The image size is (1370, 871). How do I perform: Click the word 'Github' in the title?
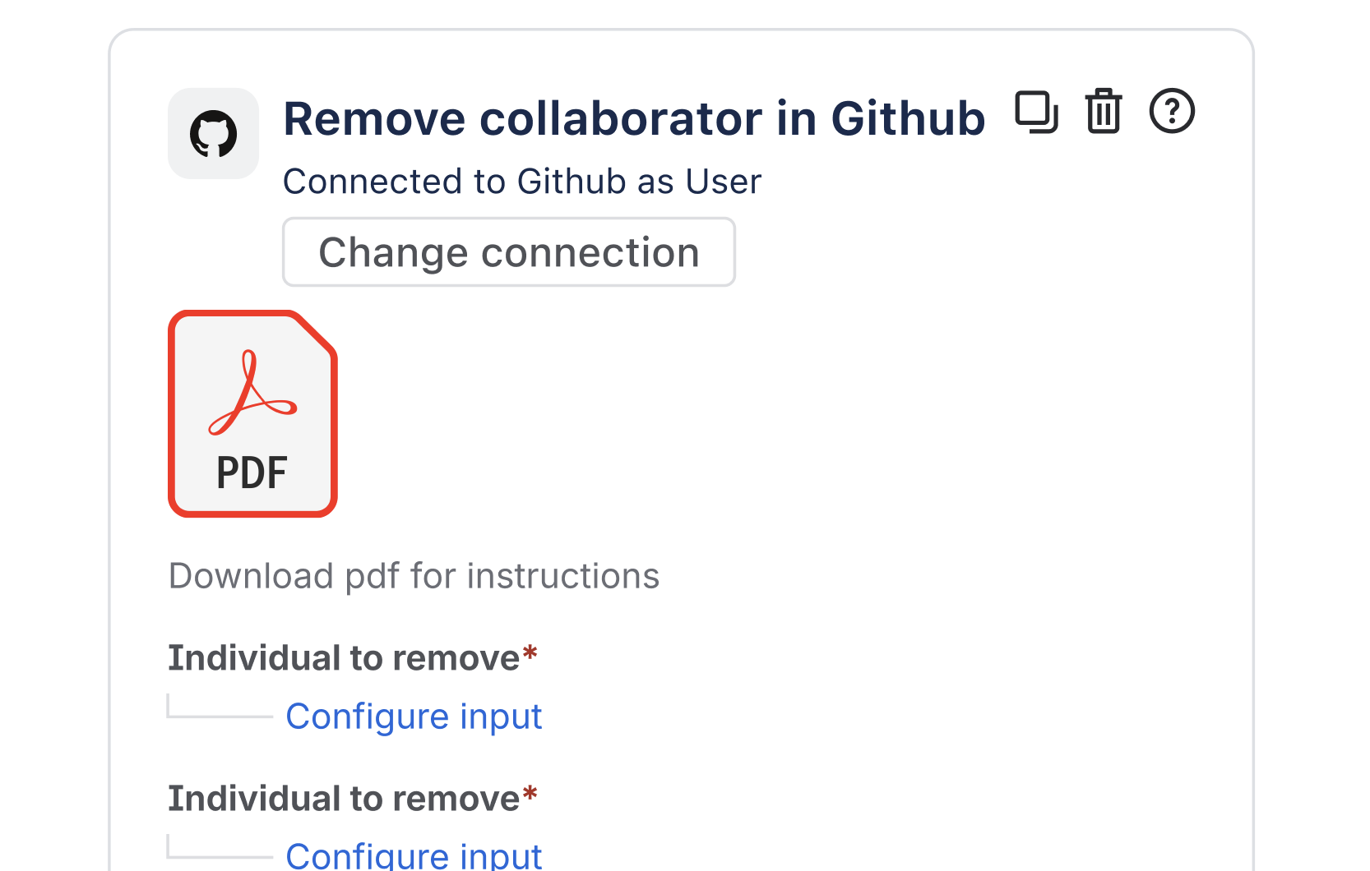coord(908,118)
